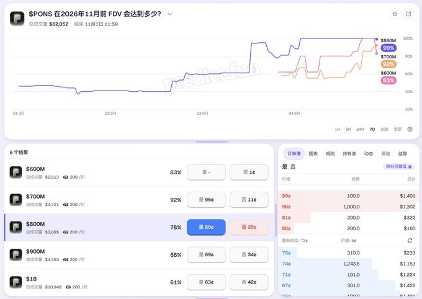Click the outcomes list scrollbar
422x299 pixels.
[276, 220]
